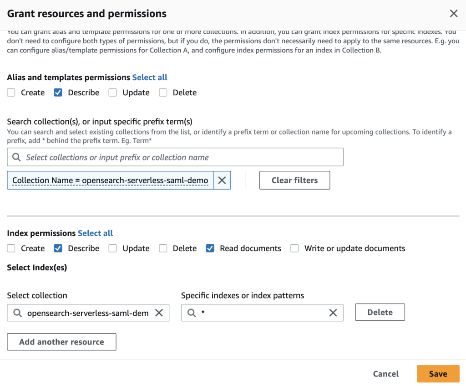Check Delete under Alias and templates permissions
Image resolution: width=466 pixels, height=386 pixels.
point(163,93)
